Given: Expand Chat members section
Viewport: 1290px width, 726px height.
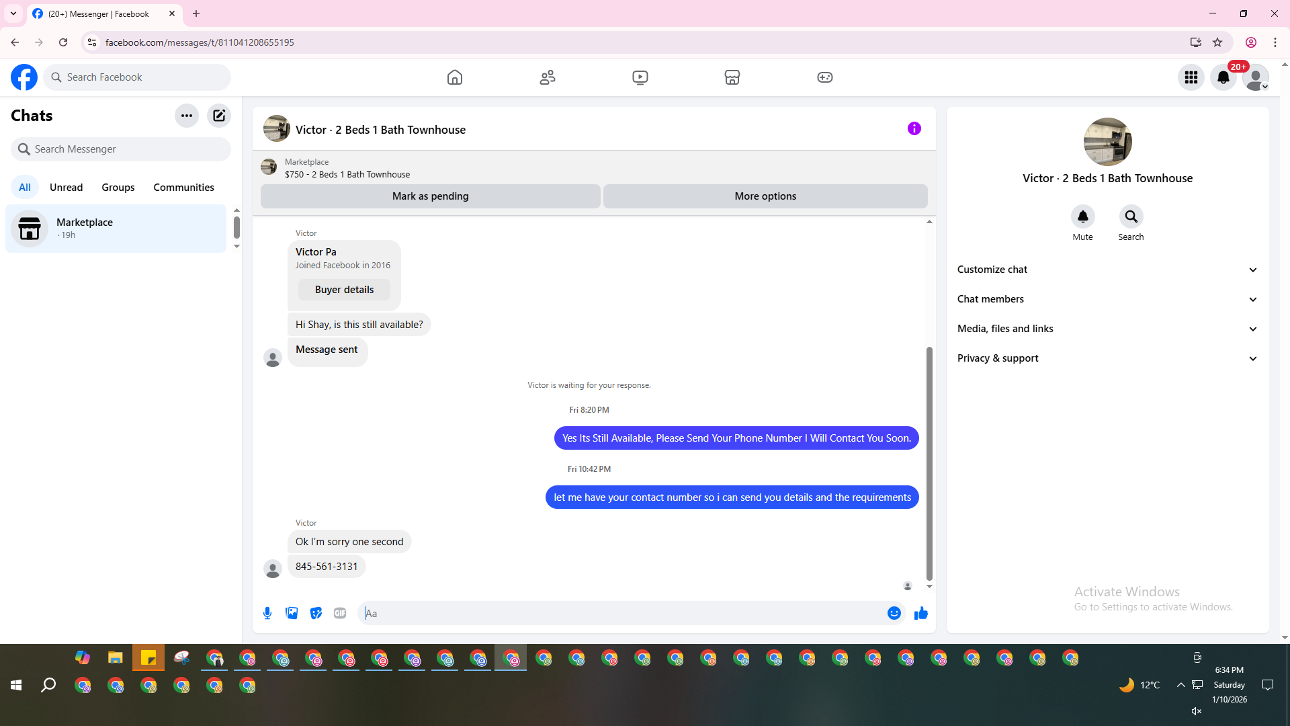Looking at the screenshot, I should (1107, 299).
